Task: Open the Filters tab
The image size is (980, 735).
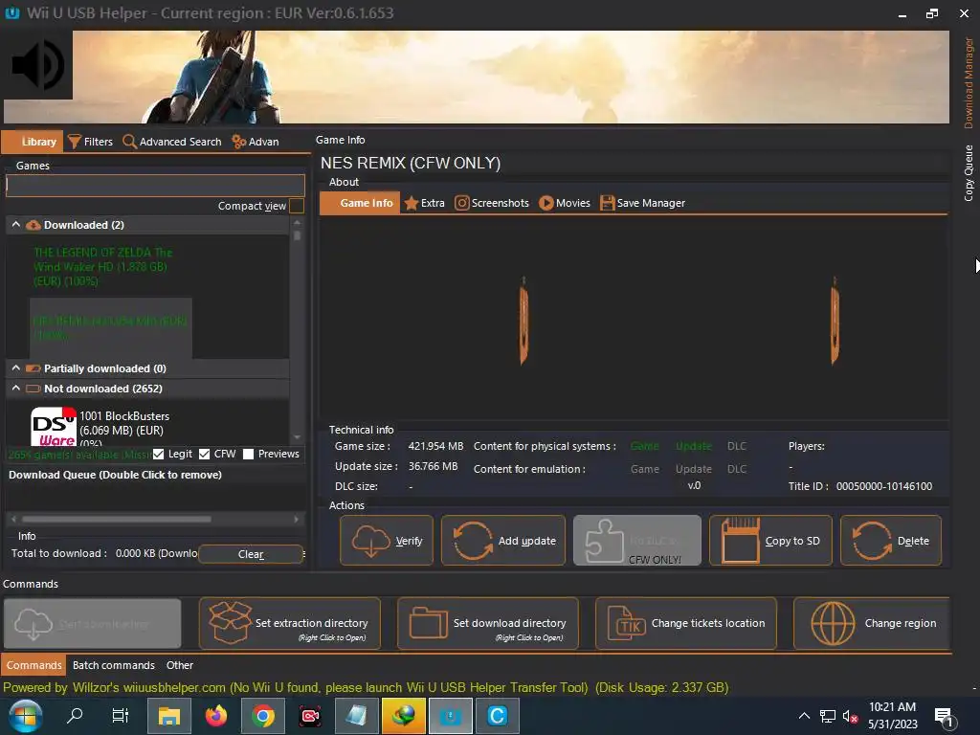Action: 91,142
